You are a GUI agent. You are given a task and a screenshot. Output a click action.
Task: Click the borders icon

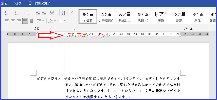(60, 21)
